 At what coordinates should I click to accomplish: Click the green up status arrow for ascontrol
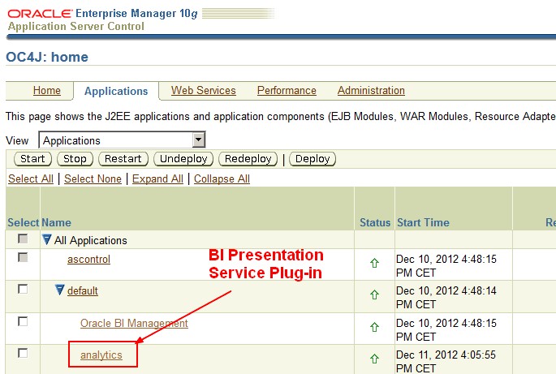pyautogui.click(x=374, y=263)
